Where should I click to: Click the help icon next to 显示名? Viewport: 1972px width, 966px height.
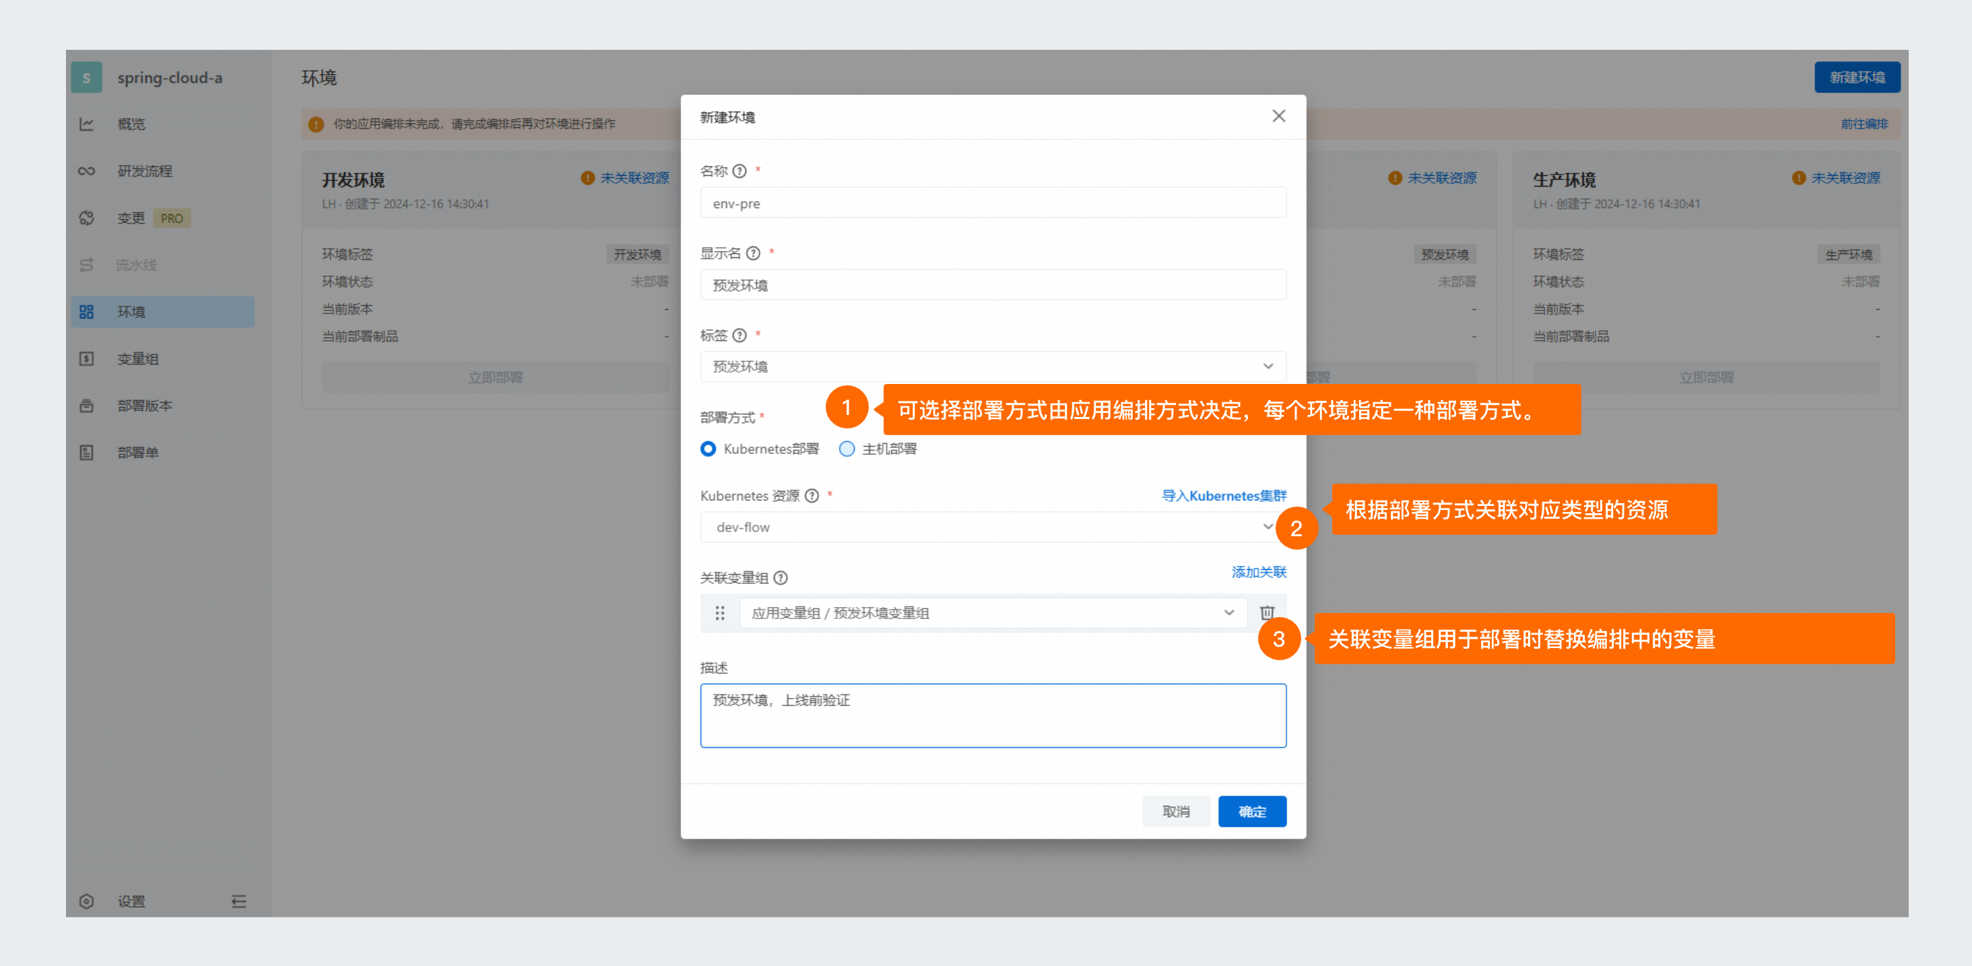pos(752,253)
